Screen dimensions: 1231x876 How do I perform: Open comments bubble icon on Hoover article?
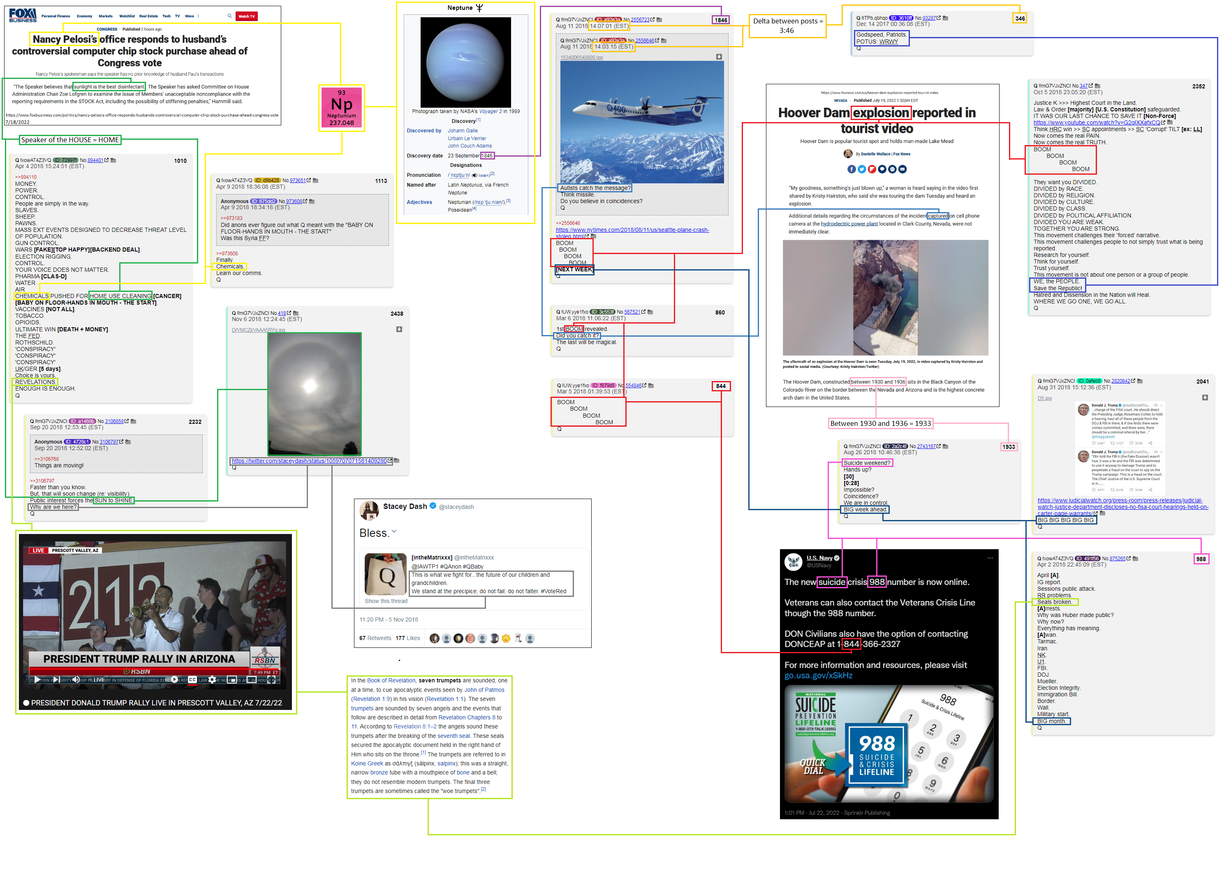pos(882,169)
